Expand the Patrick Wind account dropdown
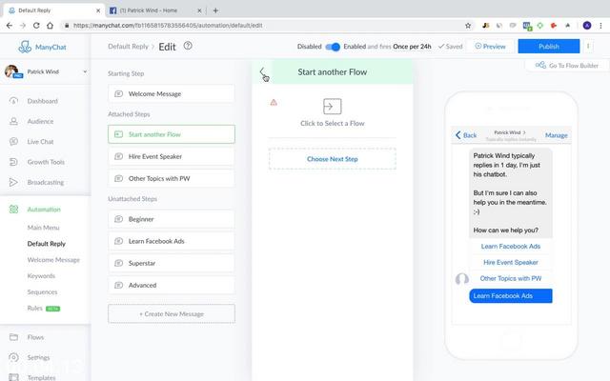The height and width of the screenshot is (381, 610). (x=85, y=71)
